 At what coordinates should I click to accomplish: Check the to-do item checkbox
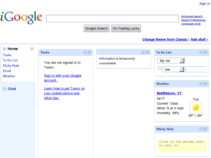coord(159,68)
